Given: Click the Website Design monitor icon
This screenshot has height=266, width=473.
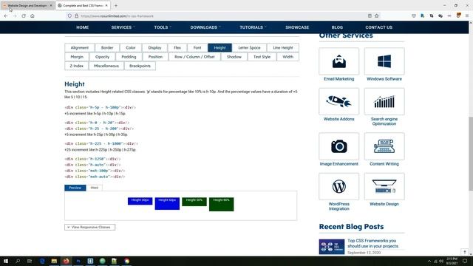Looking at the screenshot, I should 384,186.
